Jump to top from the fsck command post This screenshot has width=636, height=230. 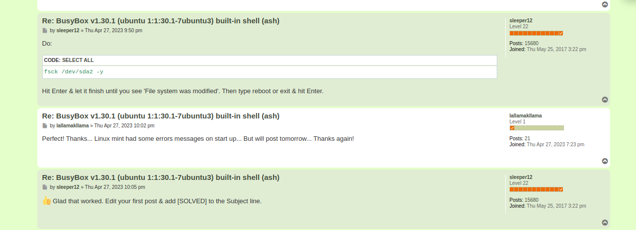(605, 100)
